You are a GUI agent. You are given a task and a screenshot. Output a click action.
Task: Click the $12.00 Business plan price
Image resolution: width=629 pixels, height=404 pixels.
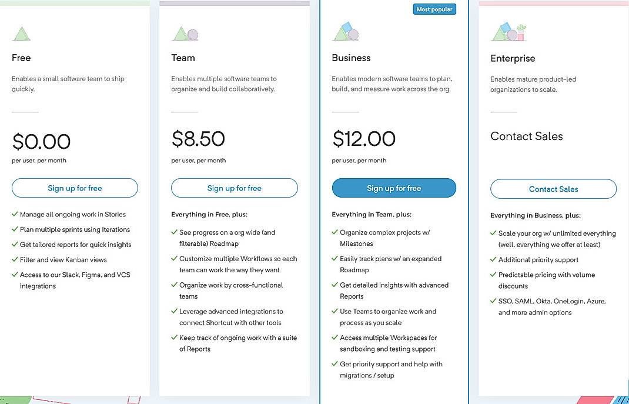(x=364, y=139)
